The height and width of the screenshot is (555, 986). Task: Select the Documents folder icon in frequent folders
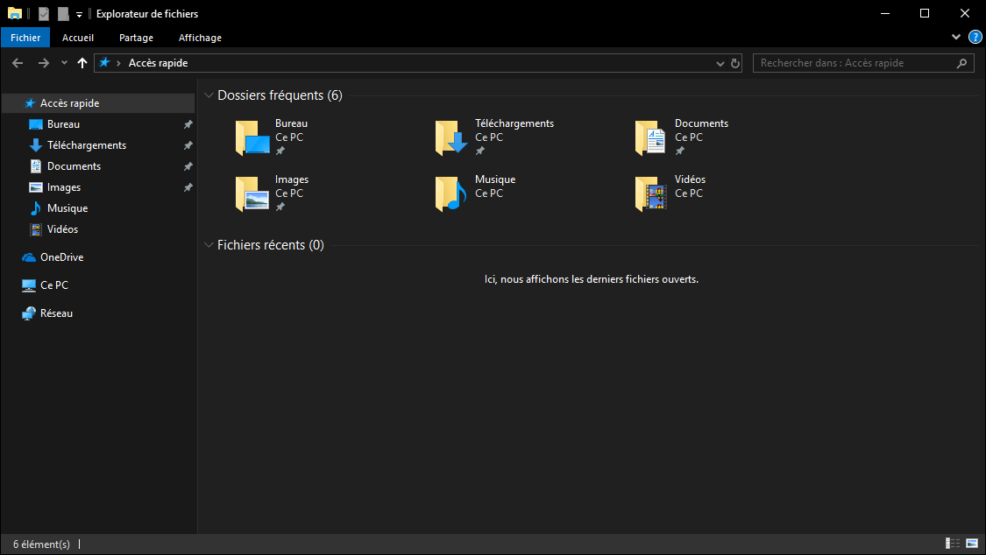[651, 137]
